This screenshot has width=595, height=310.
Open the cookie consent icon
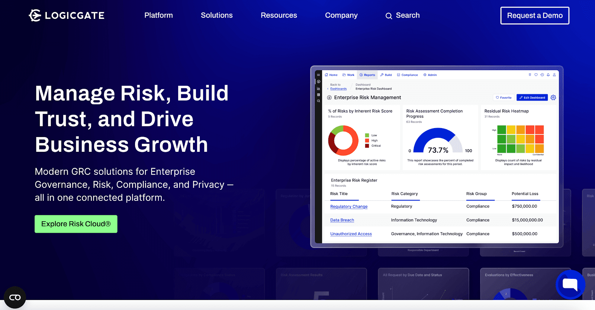tap(15, 297)
